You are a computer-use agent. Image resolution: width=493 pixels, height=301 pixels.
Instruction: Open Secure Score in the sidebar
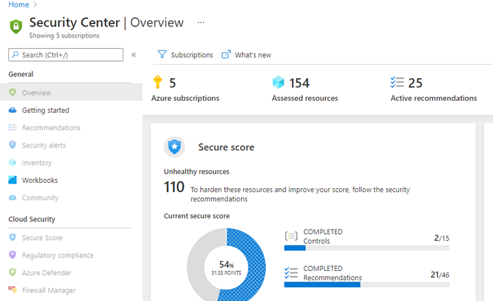tap(42, 238)
